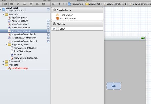Click the Objects section header
Image resolution: width=151 pixels, height=104 pixels.
coord(77,24)
